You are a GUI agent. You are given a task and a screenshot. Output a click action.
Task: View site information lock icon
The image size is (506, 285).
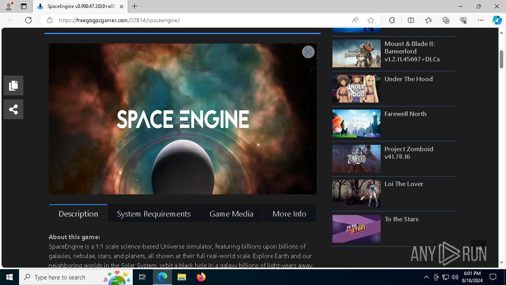50,20
